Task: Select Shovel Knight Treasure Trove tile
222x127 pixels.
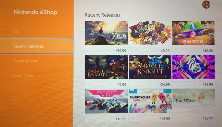Action: pyautogui.click(x=150, y=67)
